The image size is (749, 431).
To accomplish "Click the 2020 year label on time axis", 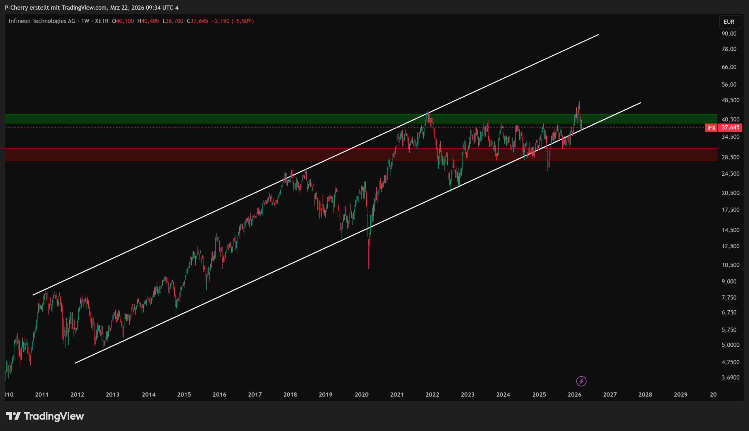I will click(x=361, y=394).
